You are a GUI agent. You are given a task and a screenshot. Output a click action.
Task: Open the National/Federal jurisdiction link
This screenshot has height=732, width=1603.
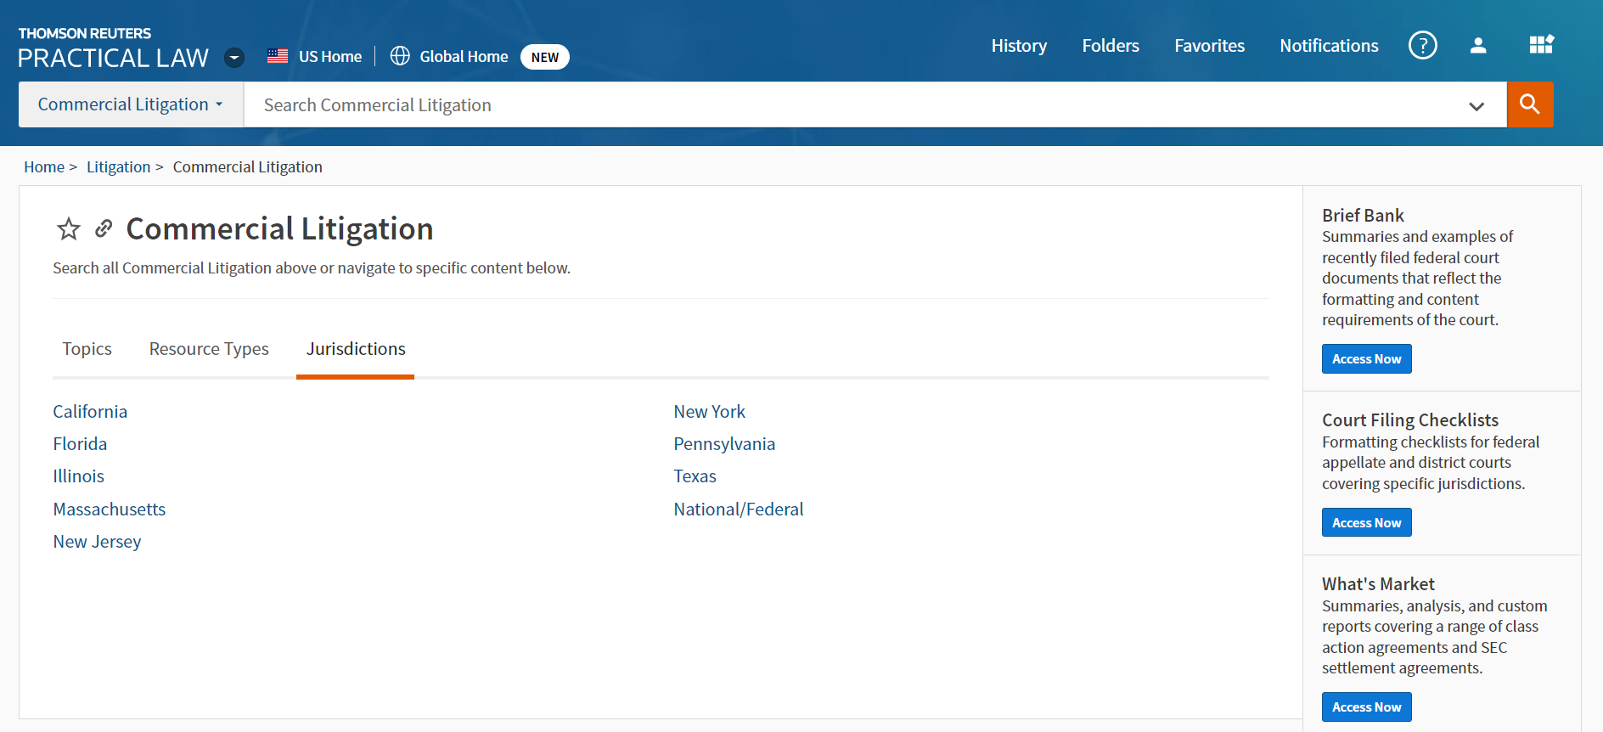pyautogui.click(x=738, y=510)
